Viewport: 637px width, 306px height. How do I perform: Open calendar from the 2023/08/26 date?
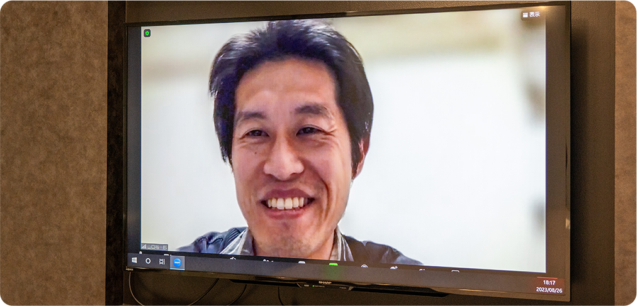[548, 290]
